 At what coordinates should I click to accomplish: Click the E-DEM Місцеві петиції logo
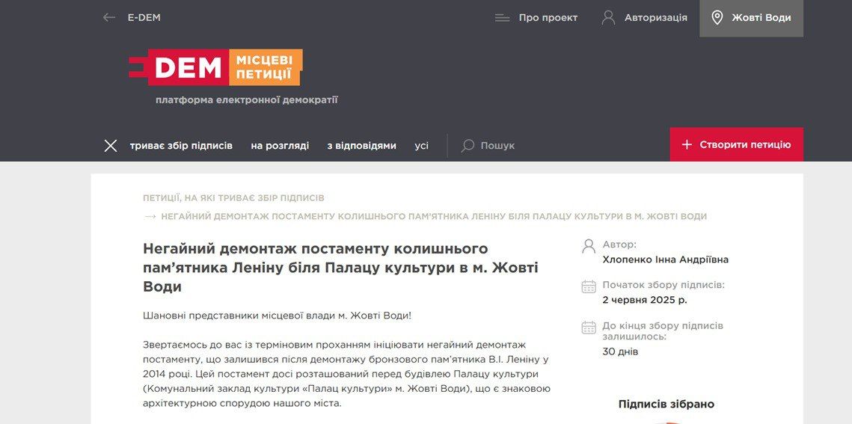pos(215,67)
